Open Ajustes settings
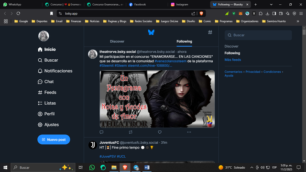This screenshot has height=172, width=306. click(48, 125)
